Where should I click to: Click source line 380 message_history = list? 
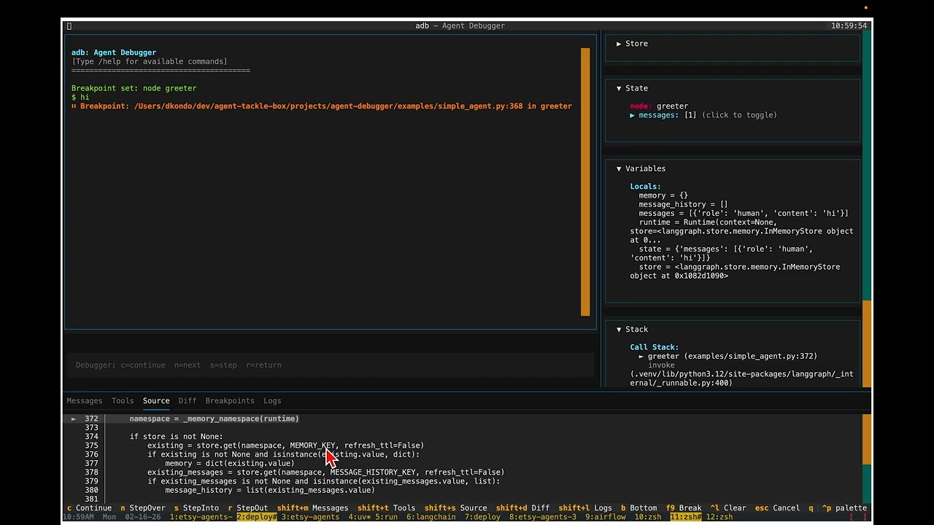click(270, 491)
